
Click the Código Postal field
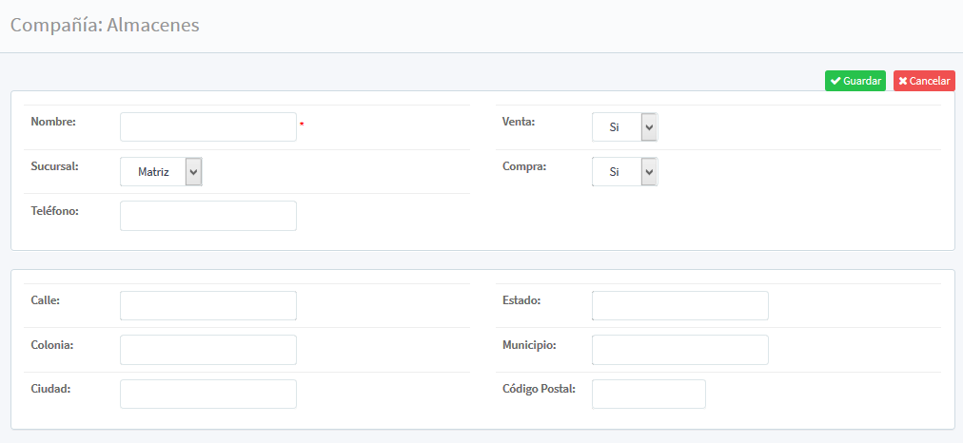click(x=648, y=395)
